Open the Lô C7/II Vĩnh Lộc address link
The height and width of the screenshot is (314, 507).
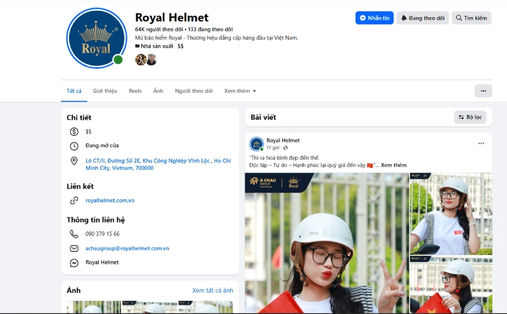(x=158, y=164)
